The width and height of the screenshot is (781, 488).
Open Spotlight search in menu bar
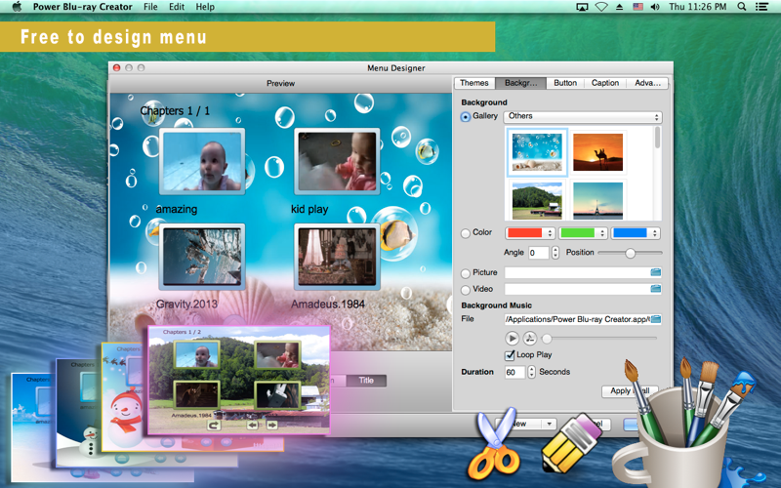point(742,7)
